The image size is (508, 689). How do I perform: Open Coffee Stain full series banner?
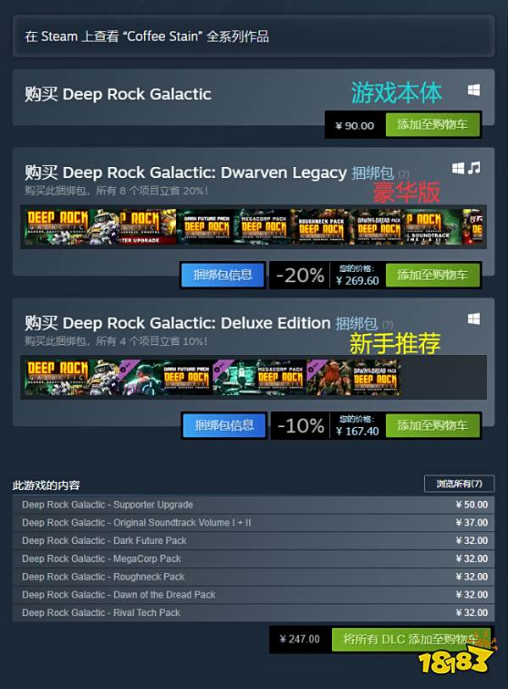click(253, 36)
